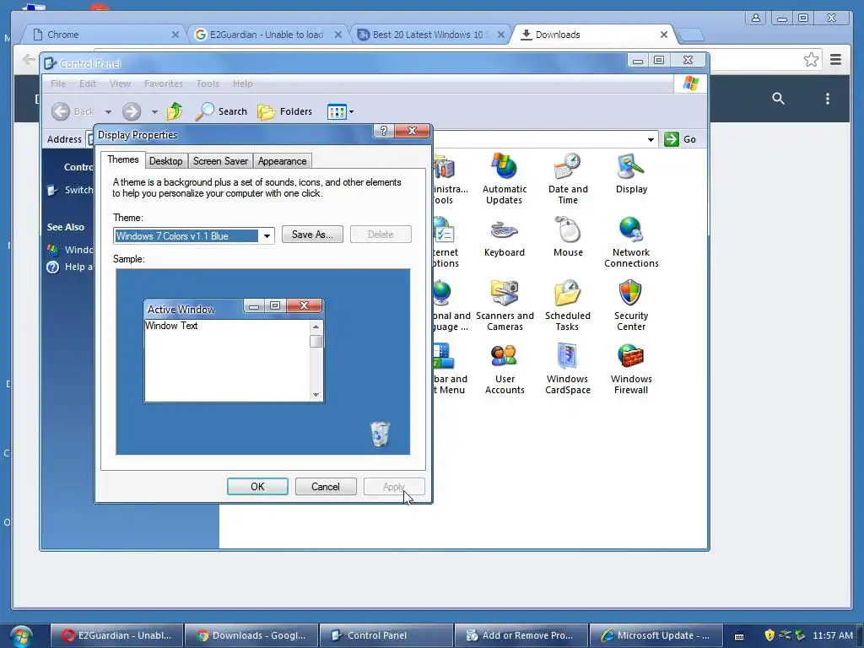The image size is (864, 648).
Task: Click the greyed Delete theme button
Action: click(x=381, y=235)
